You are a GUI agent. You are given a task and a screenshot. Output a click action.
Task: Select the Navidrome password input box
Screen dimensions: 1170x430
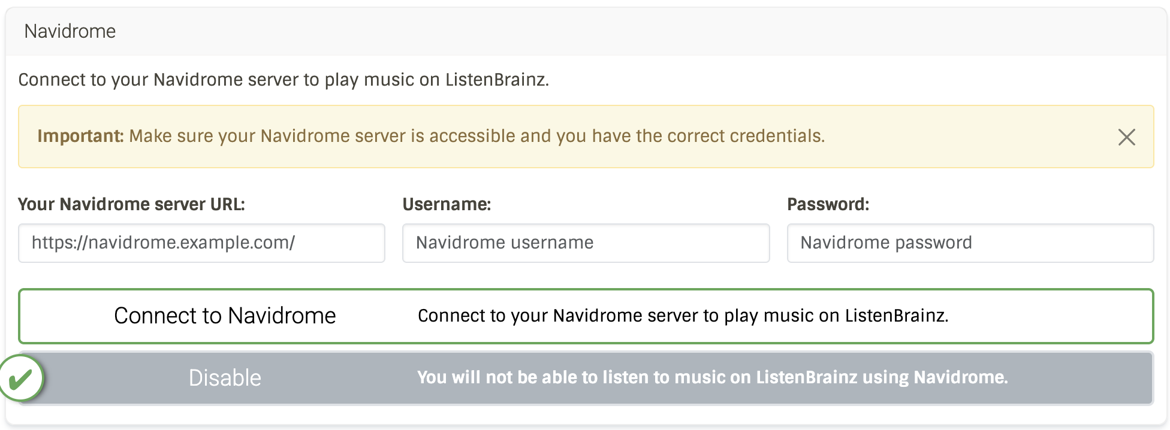[x=970, y=243]
